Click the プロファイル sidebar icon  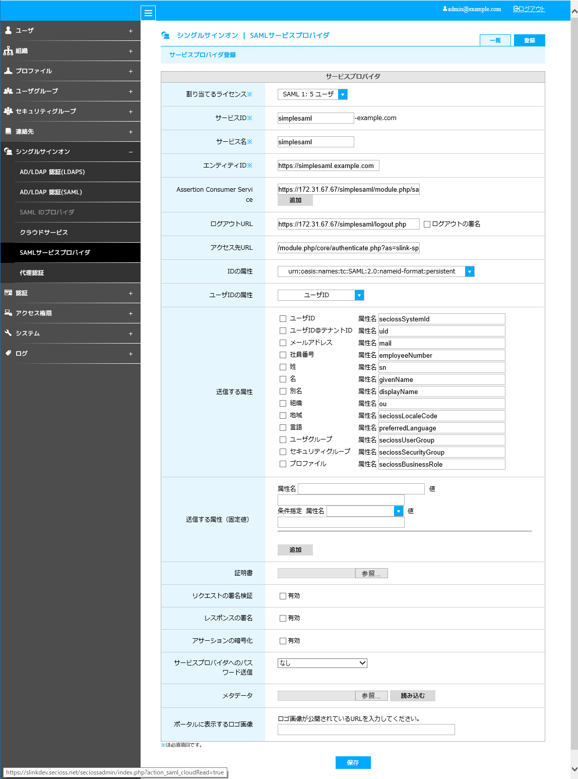coord(8,71)
